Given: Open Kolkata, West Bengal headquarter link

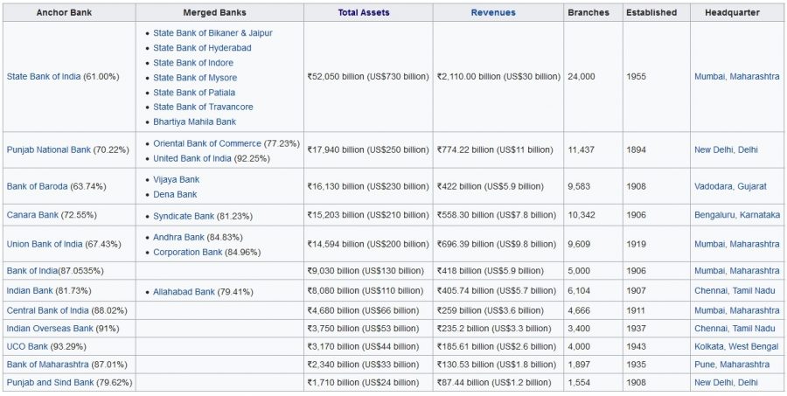Looking at the screenshot, I should pyautogui.click(x=736, y=346).
